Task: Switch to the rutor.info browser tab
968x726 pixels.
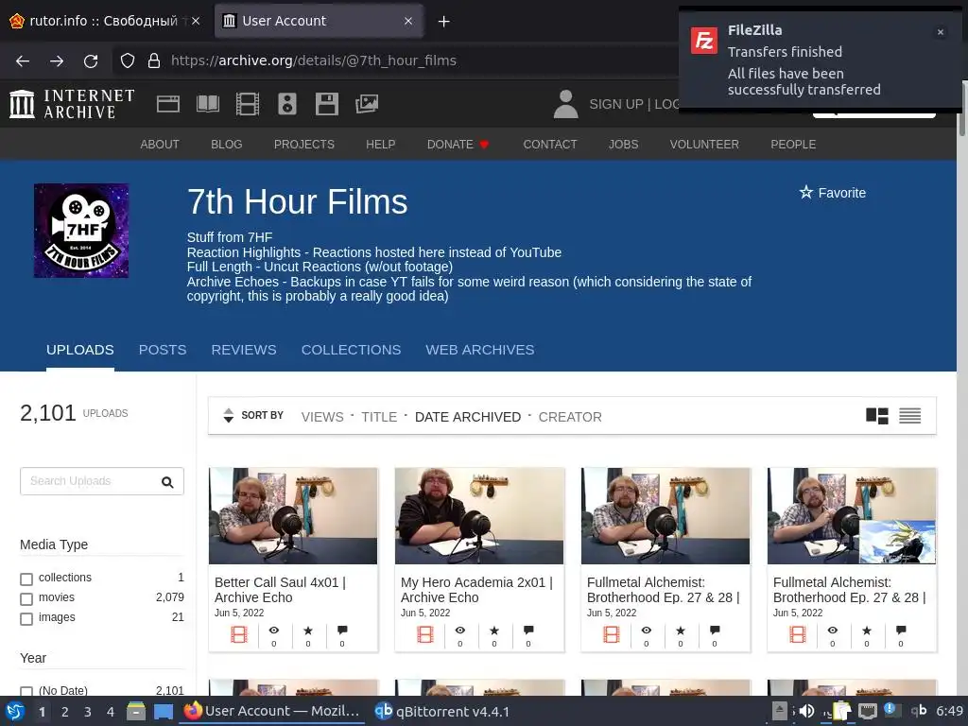Action: [105, 21]
